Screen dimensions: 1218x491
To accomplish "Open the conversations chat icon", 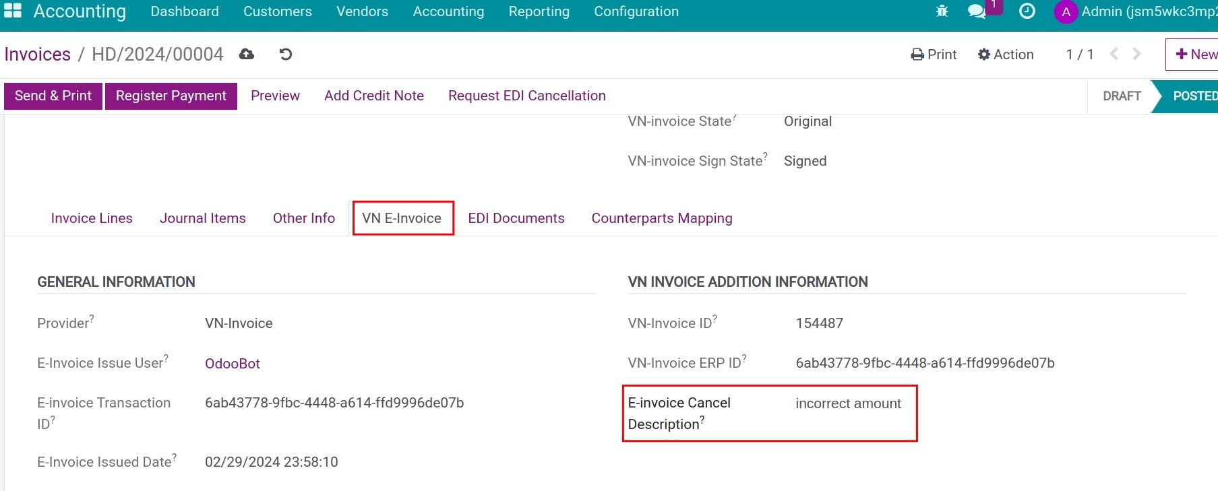I will (977, 11).
